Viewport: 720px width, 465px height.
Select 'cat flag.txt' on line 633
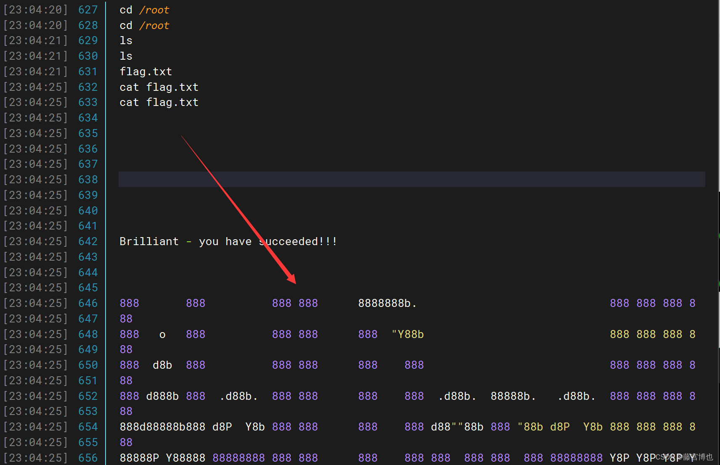click(159, 102)
